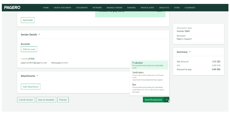Select Certification send mode
This screenshot has height=113, width=230.
point(149,76)
